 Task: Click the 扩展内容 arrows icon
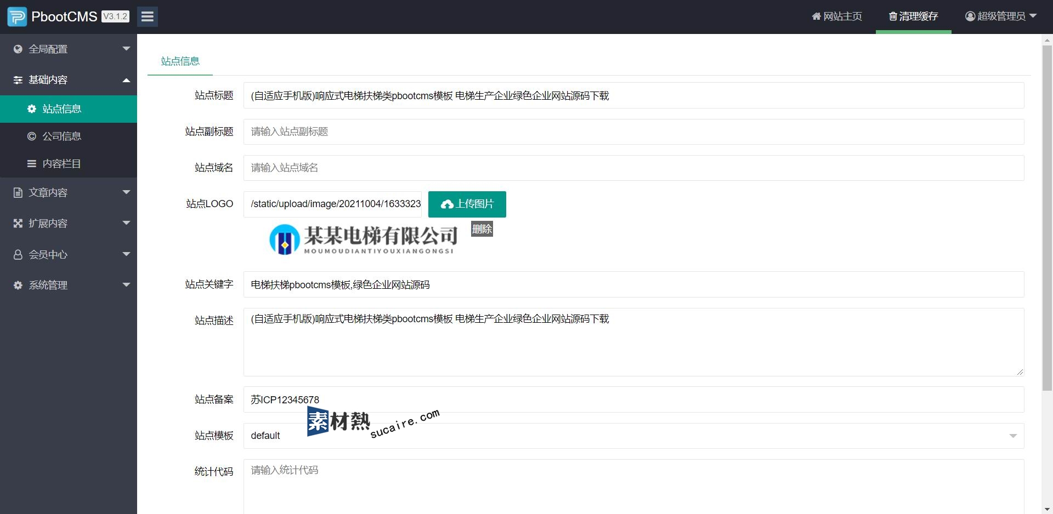point(18,223)
